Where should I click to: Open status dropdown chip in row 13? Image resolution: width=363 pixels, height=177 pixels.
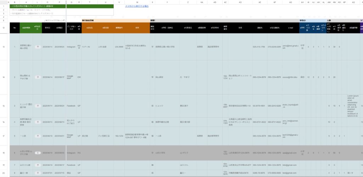(37, 47)
